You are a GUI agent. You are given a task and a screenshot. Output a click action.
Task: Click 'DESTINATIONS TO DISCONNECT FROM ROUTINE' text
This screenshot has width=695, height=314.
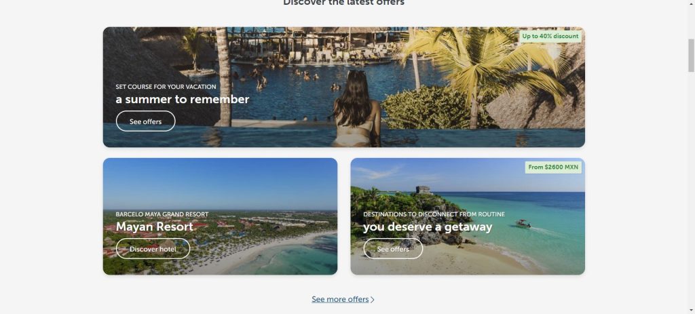pos(434,214)
